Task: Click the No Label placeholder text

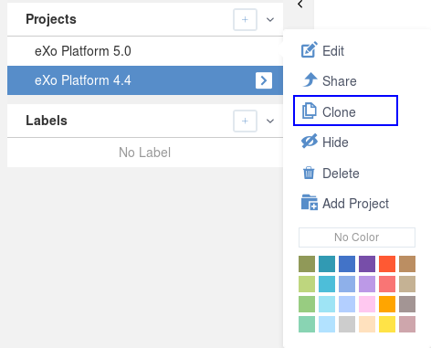Action: point(144,153)
